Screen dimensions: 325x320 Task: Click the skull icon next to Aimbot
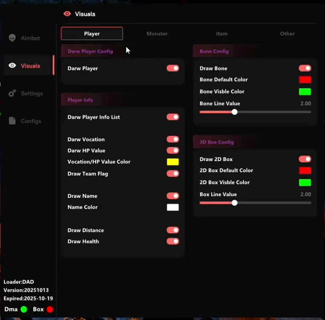(12, 38)
